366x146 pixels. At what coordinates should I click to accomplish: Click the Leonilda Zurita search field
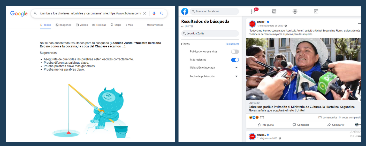coord(210,33)
